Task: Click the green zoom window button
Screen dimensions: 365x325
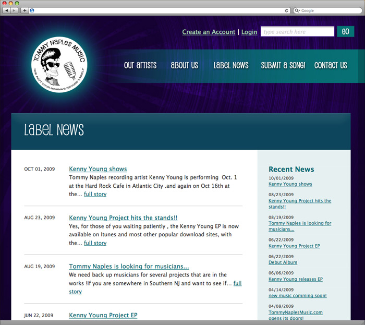Action: (x=17, y=3)
